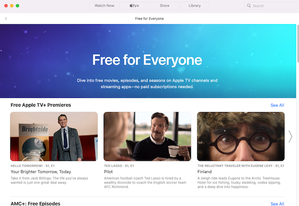See All AMC+ Free Episodes
Screen dimensions: 299x206
click(277, 204)
